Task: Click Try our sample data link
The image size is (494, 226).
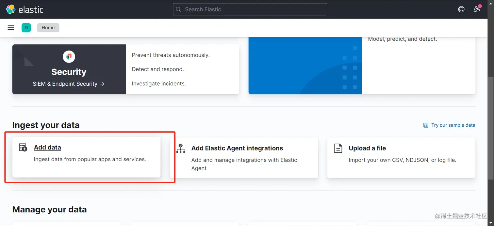Action: 453,125
